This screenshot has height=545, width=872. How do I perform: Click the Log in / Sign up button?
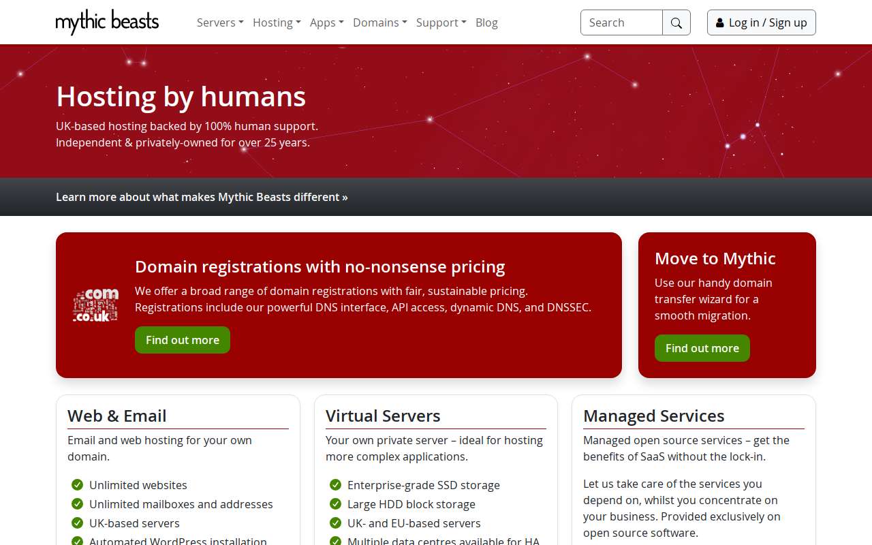[762, 22]
